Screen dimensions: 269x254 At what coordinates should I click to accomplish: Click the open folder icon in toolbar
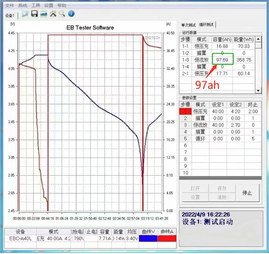pos(25,14)
